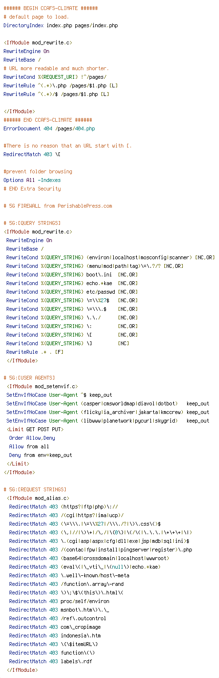Viewport: 219px width, 678px height.
Task: Click the 'RedirectMatch 403 proc/self/environ' line
Action: 59,601
